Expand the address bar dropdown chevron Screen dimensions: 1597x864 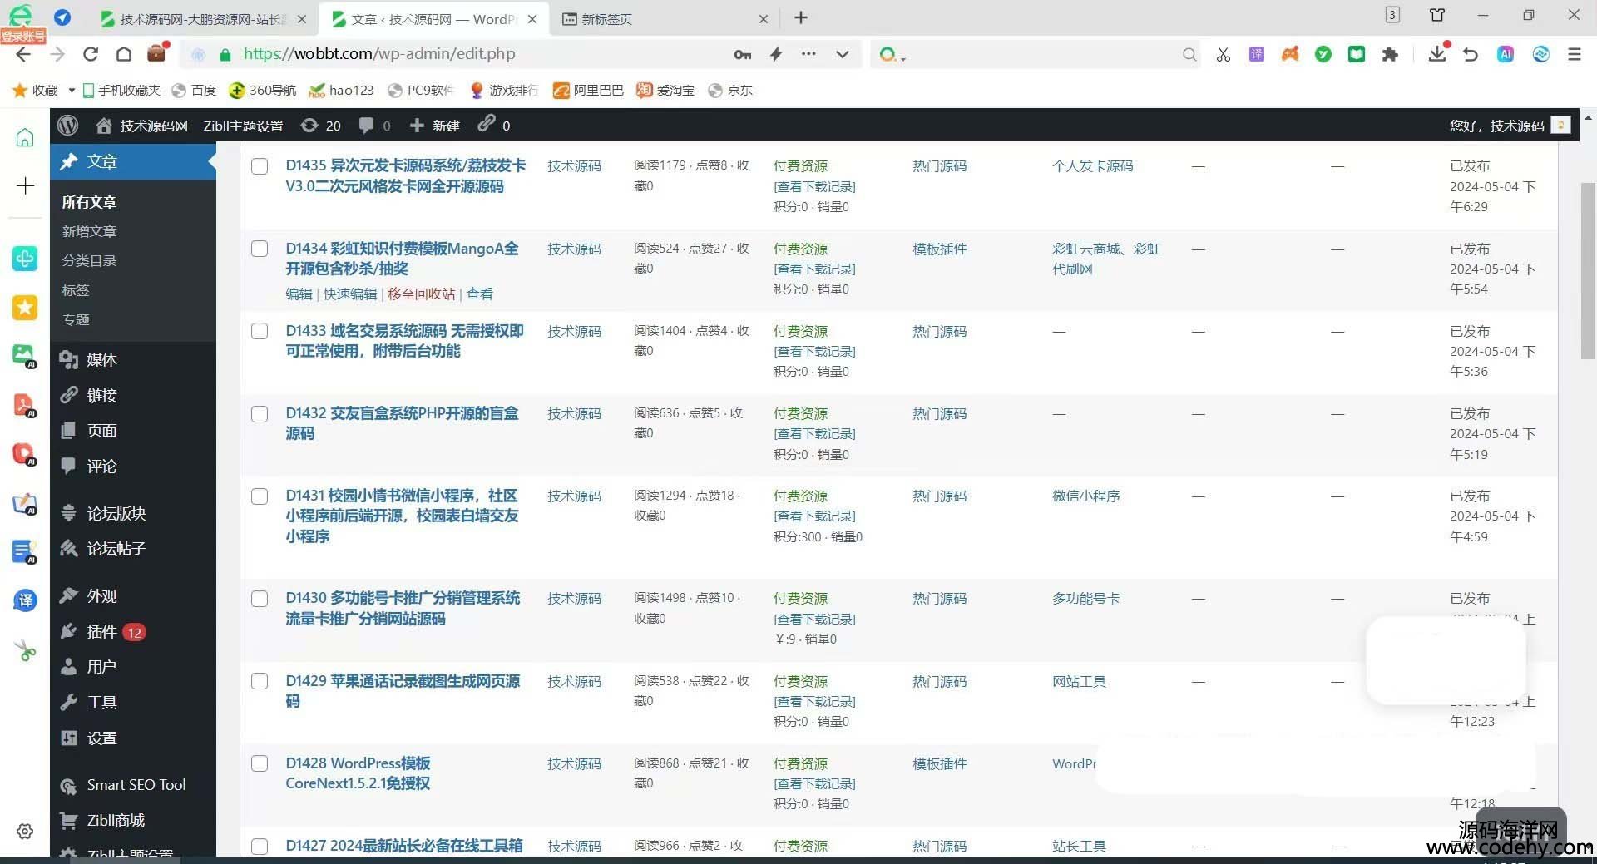[843, 55]
